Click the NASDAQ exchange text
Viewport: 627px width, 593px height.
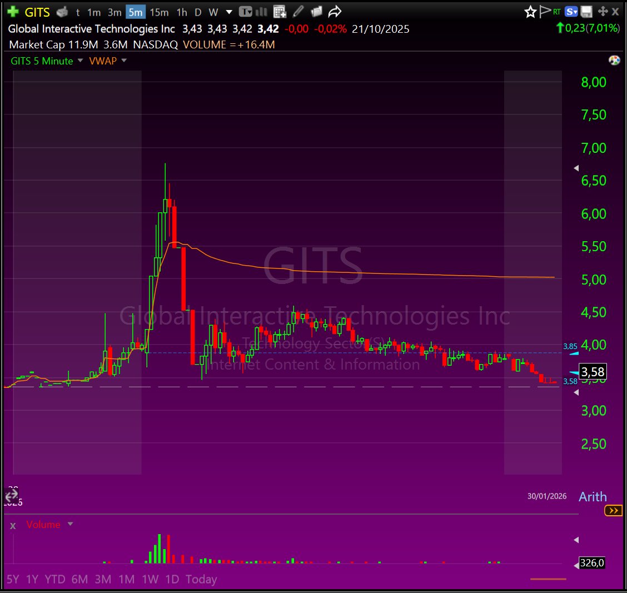[155, 44]
